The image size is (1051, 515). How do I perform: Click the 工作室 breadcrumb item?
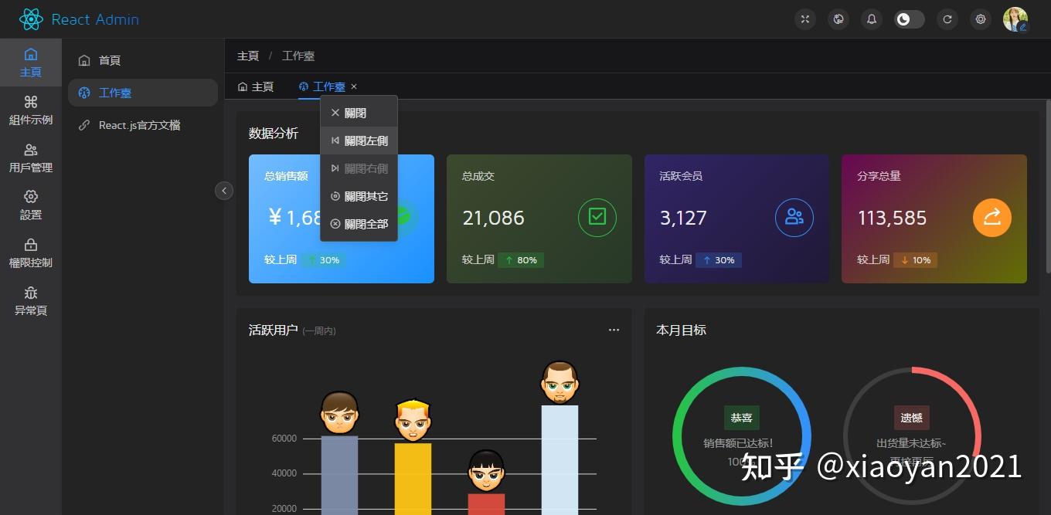tap(298, 55)
